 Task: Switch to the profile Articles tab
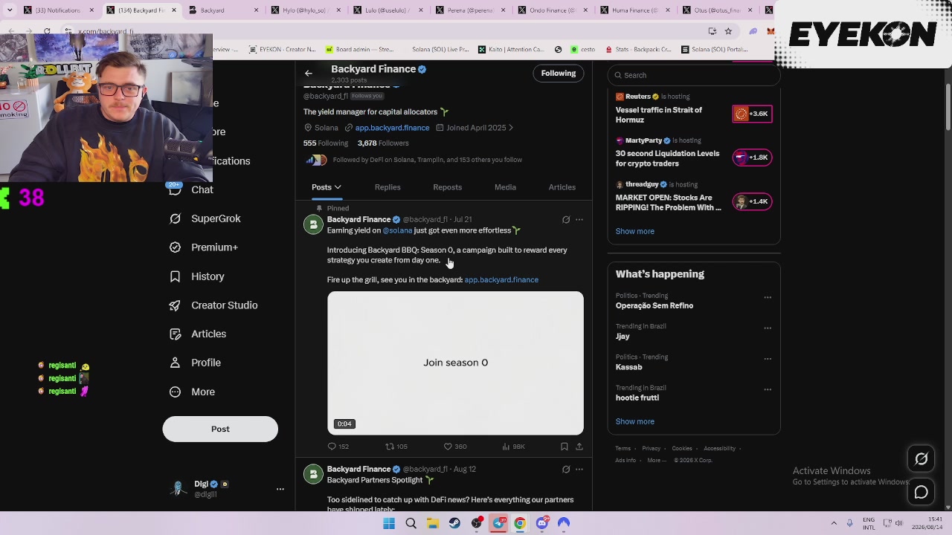coord(562,187)
